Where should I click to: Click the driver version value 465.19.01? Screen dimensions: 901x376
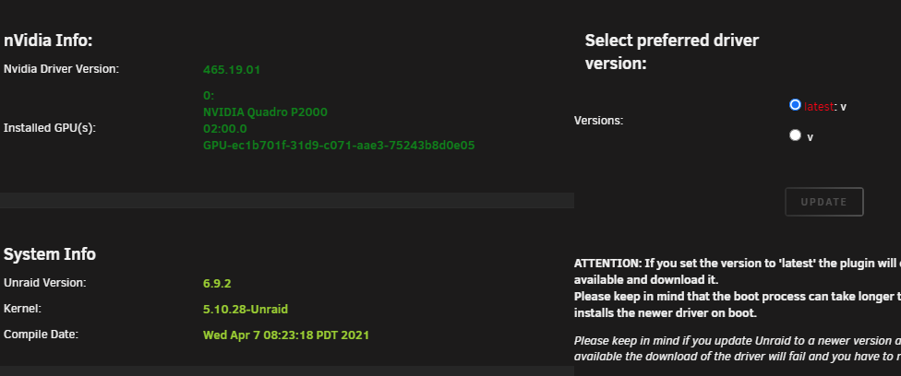tap(232, 70)
